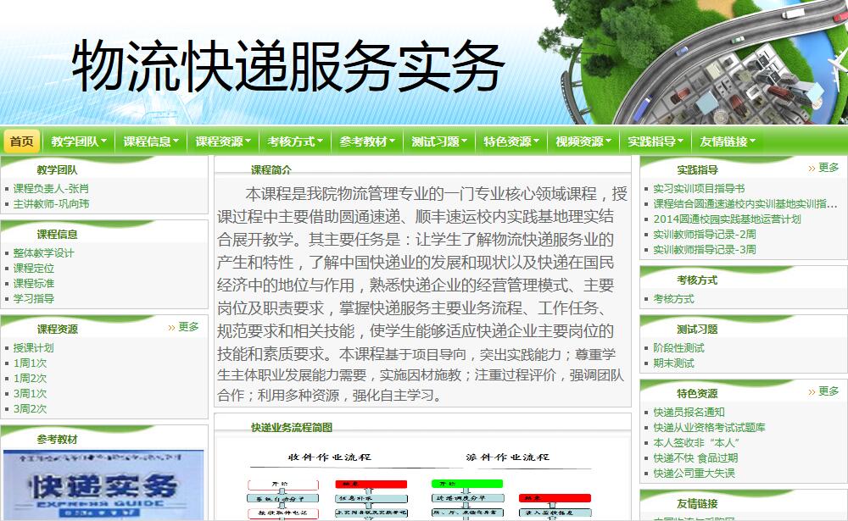Open 实习实训项目指导书 link

pyautogui.click(x=699, y=189)
